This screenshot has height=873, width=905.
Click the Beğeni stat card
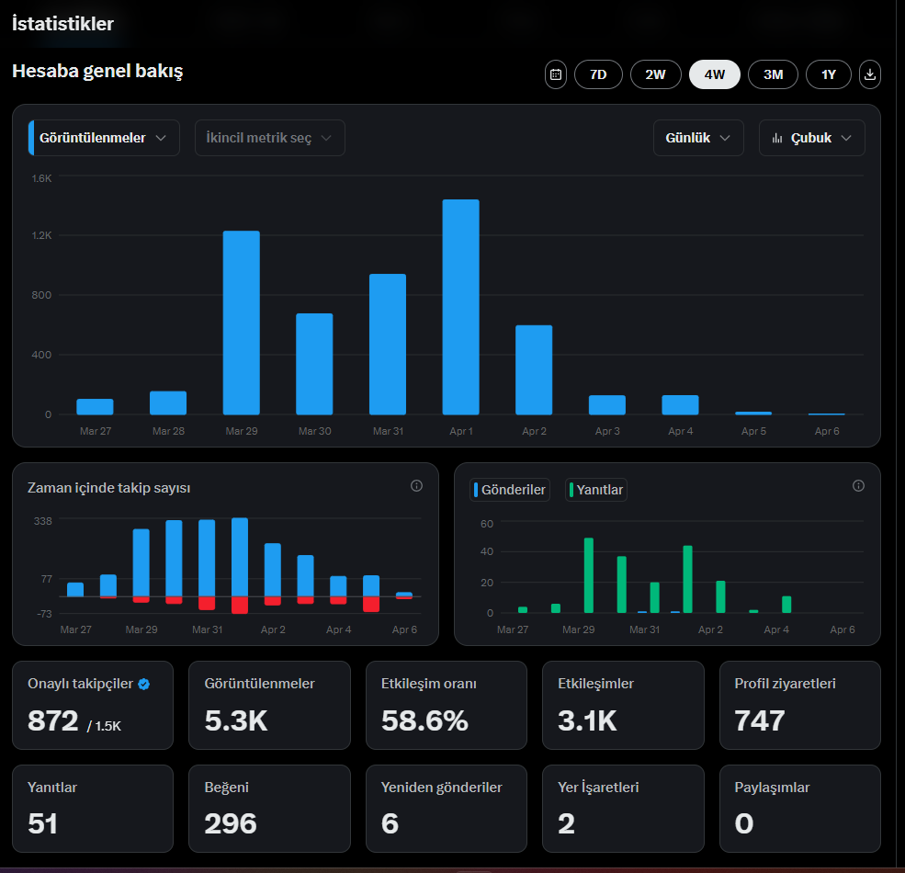[x=269, y=809]
